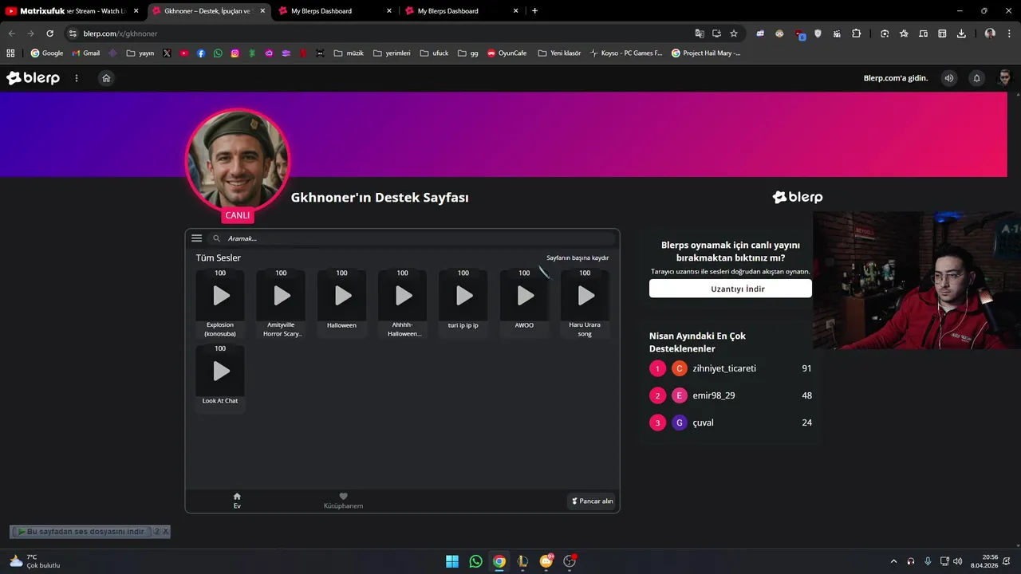Open the Chrome apps grid icon
The image size is (1021, 574).
pos(10,53)
